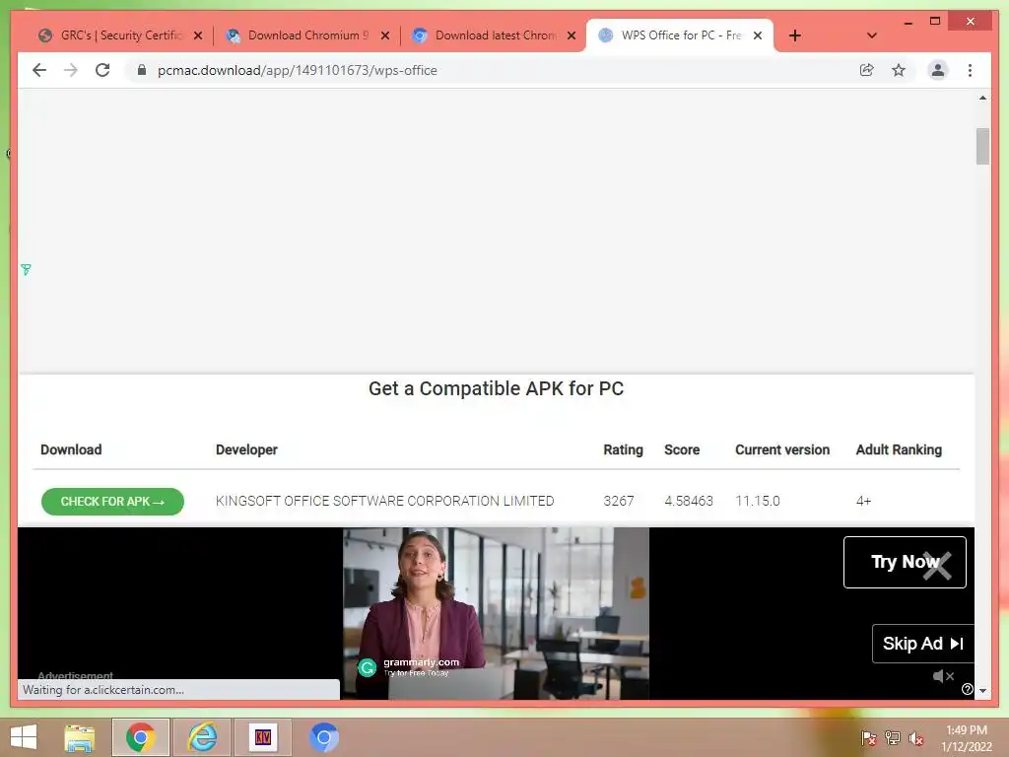Select the developer name KINGSOFT OFFICE SOFTWARE
This screenshot has height=757, width=1009.
385,501
